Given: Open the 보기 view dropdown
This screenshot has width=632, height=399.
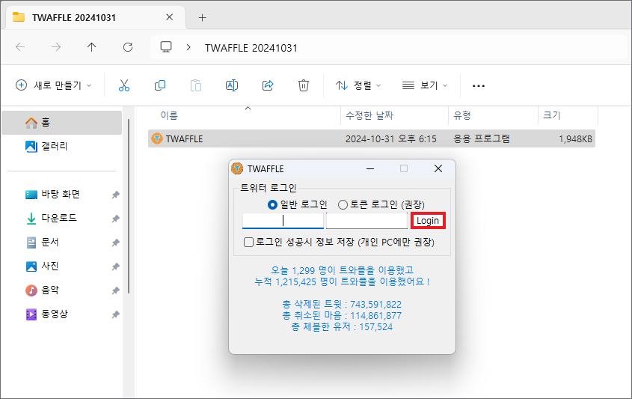Looking at the screenshot, I should (x=425, y=85).
